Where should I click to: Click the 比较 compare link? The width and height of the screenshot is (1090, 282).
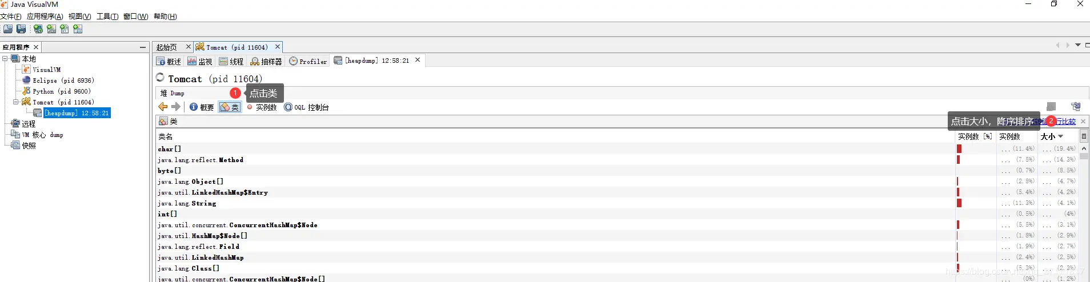1068,122
